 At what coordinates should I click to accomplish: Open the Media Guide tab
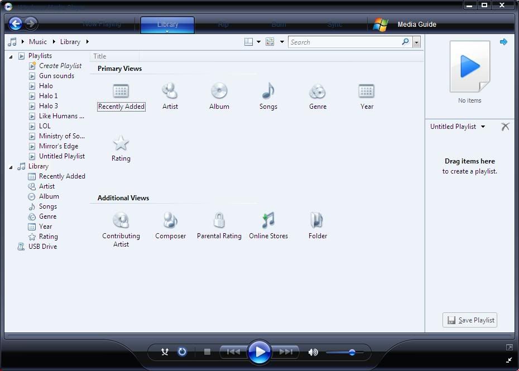click(417, 25)
